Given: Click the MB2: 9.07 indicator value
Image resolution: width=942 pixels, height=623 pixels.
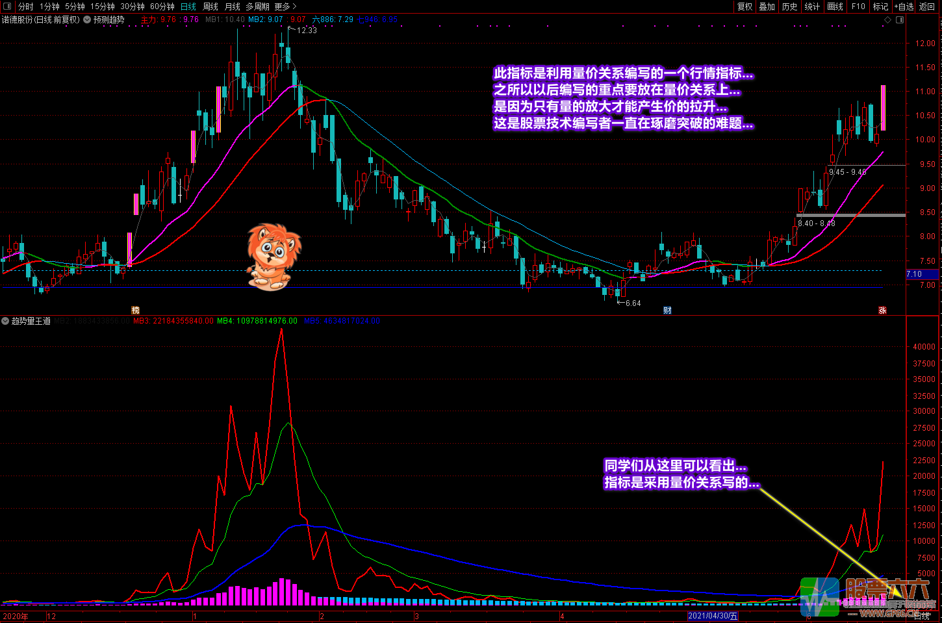Looking at the screenshot, I should click(x=266, y=19).
